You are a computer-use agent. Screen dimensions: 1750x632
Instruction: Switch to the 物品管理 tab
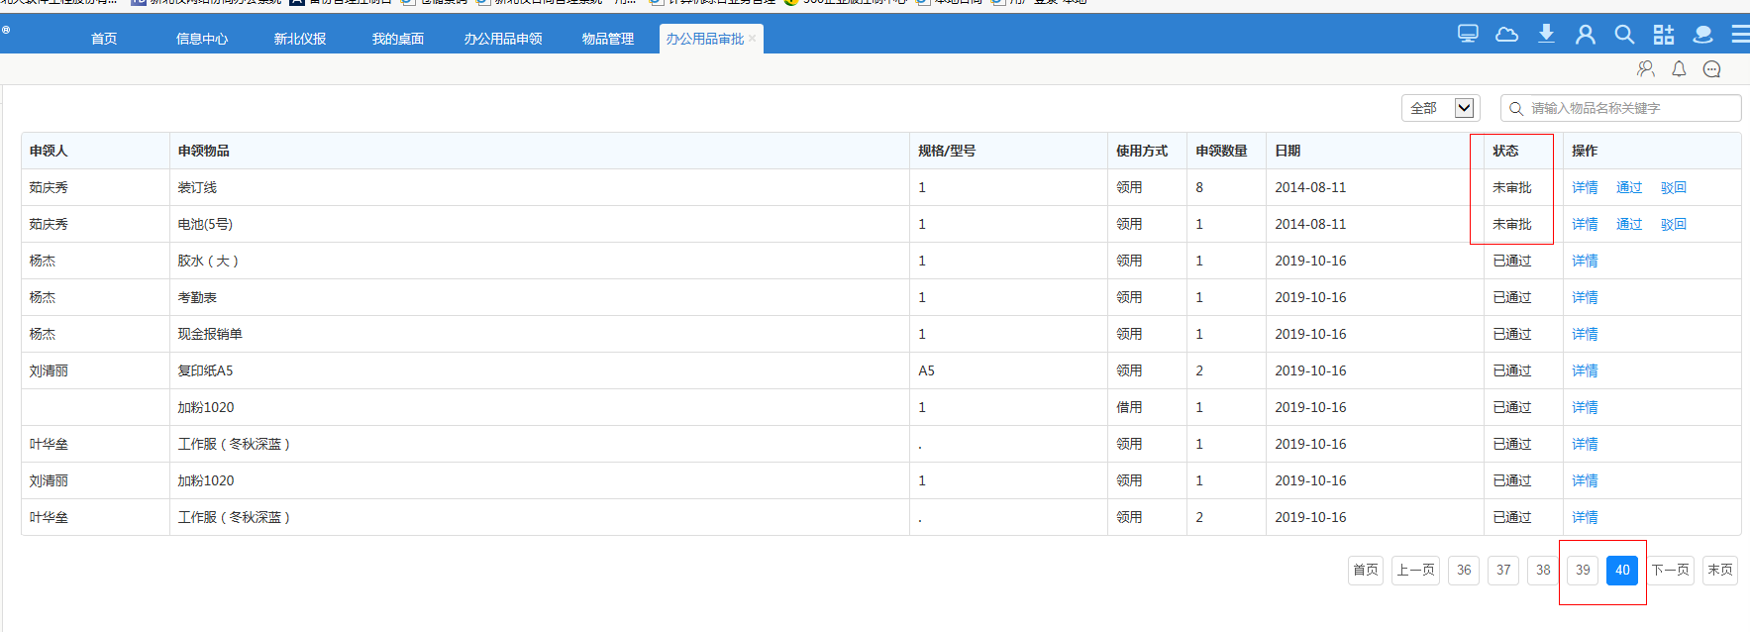coord(607,39)
